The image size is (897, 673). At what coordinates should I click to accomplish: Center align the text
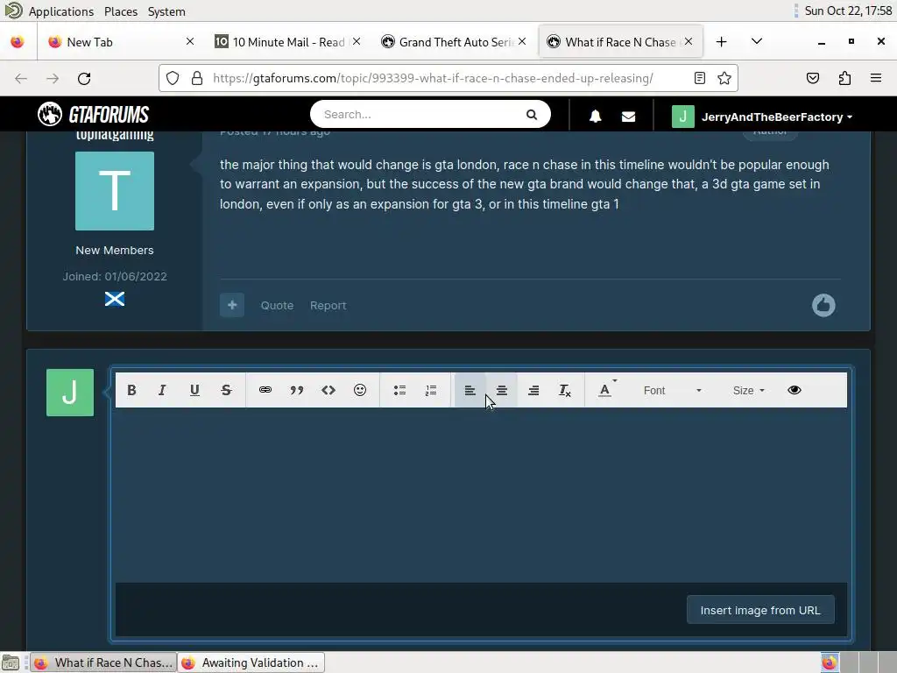(502, 390)
